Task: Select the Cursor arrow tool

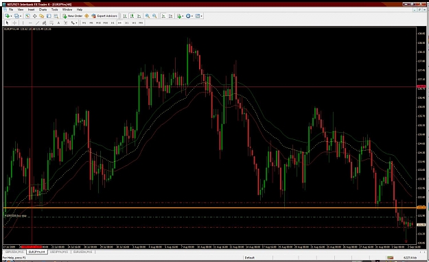Action: click(x=8, y=23)
